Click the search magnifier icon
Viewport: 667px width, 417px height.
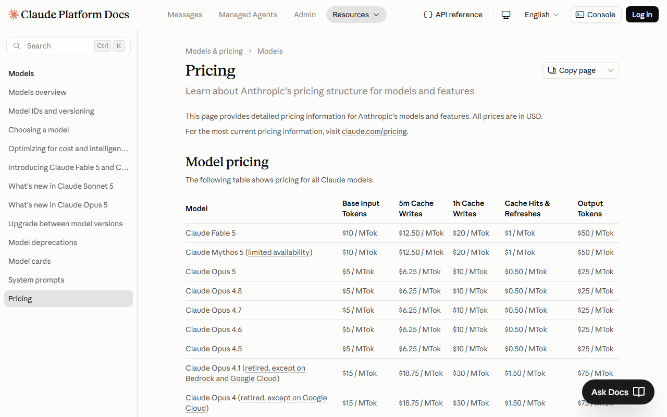tap(17, 46)
